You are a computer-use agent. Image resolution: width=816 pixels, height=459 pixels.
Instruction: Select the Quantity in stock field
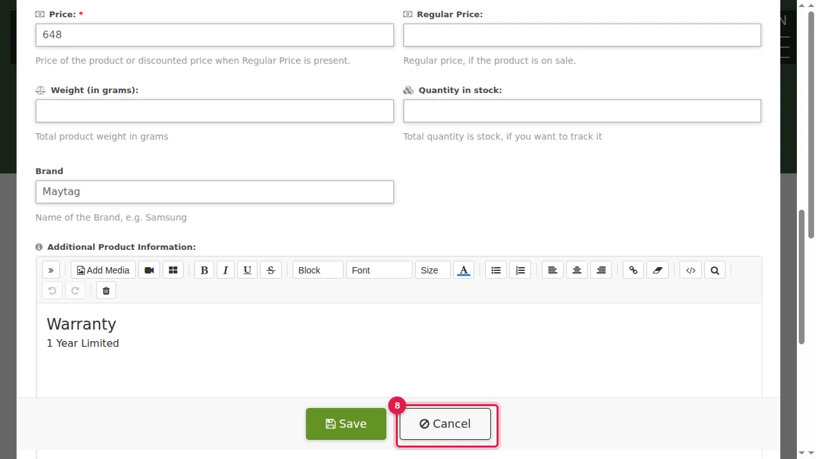(582, 111)
